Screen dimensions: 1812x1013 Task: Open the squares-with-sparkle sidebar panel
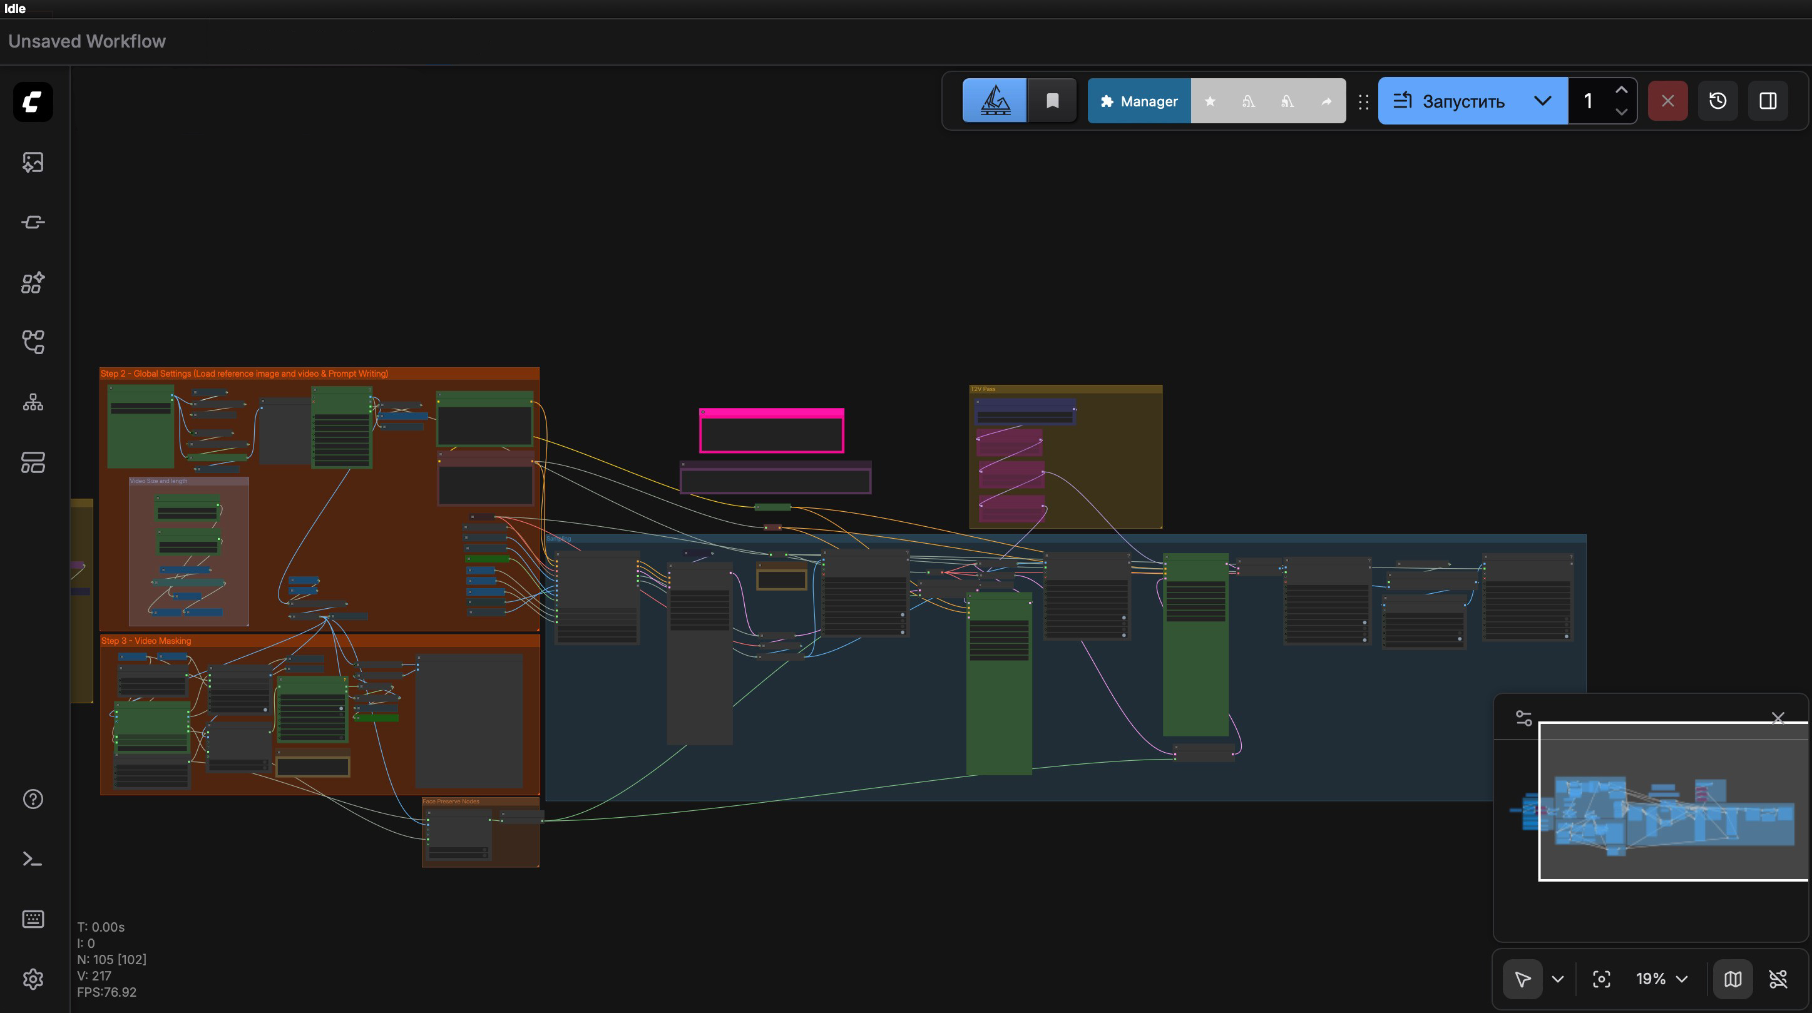(33, 283)
